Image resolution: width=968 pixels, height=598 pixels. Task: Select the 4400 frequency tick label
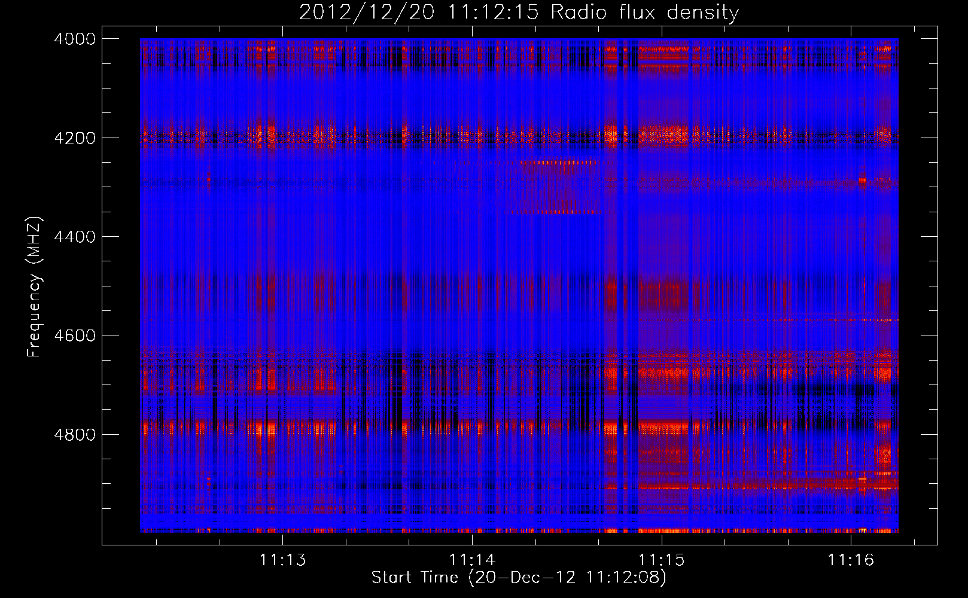(75, 237)
